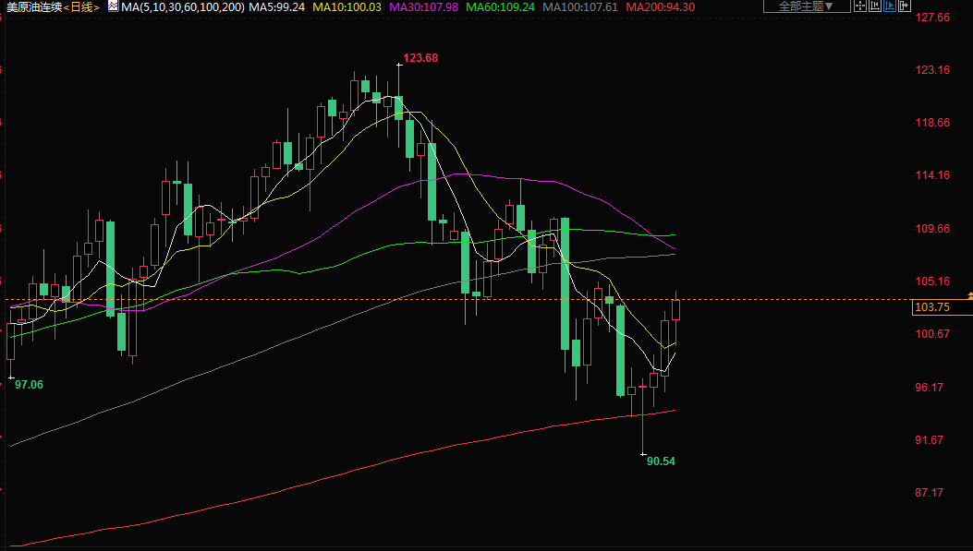973x551 pixels.
Task: Click the 97.06 low price label
Action: 29,384
